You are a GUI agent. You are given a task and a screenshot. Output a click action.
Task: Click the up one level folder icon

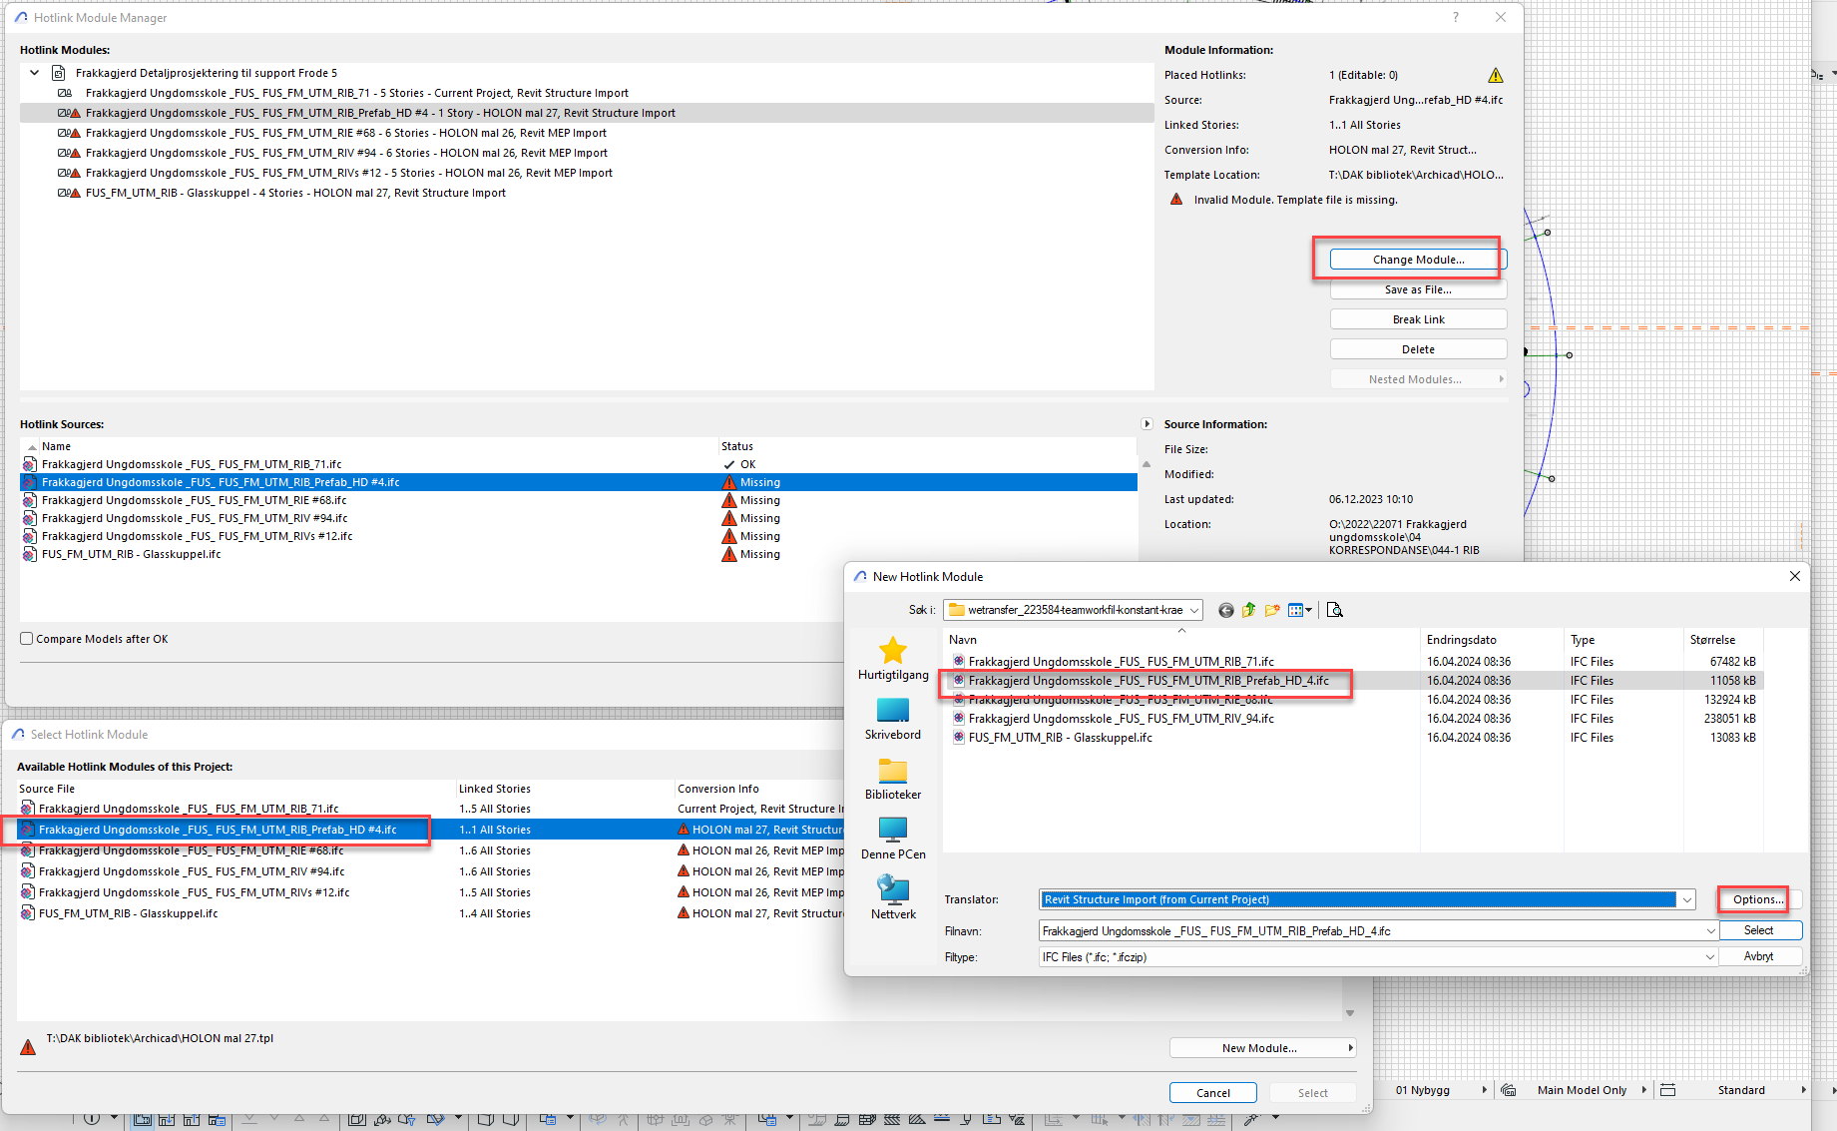pyautogui.click(x=1248, y=610)
